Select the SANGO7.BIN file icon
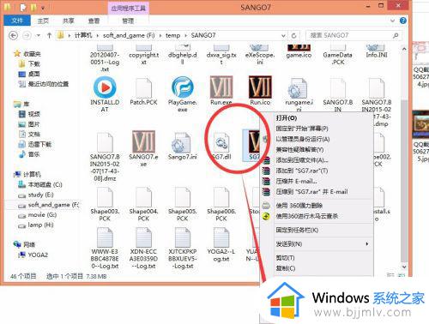Viewport: 429px width, 324px height. (338, 87)
